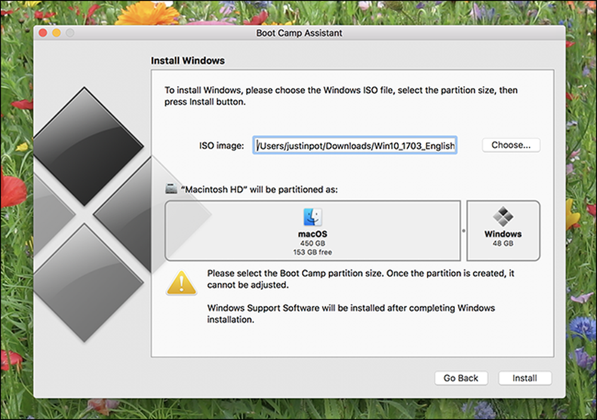
Task: Click the Windows diamond logo in partition
Action: click(503, 216)
